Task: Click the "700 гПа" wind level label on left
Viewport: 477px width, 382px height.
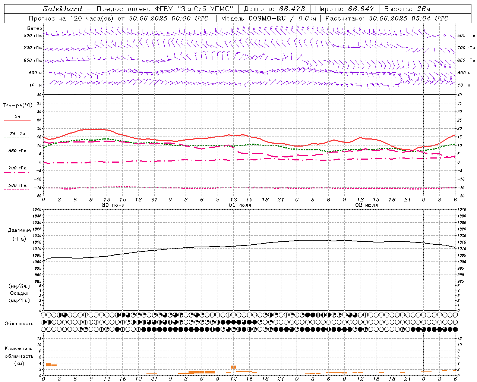Action: pyautogui.click(x=33, y=48)
